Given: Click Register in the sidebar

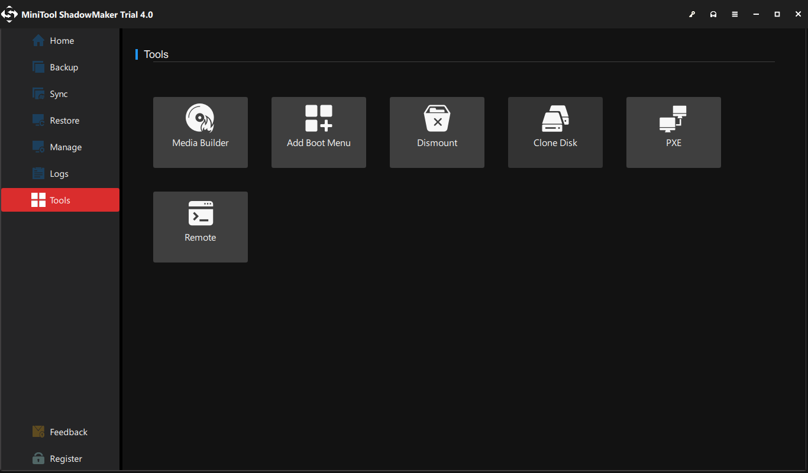Looking at the screenshot, I should (60, 459).
